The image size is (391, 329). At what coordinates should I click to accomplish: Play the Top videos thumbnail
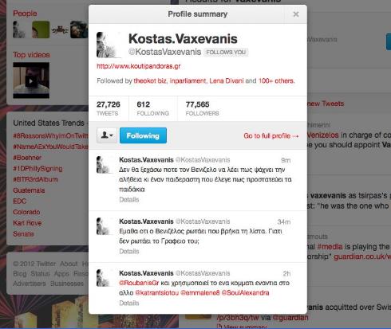31,80
